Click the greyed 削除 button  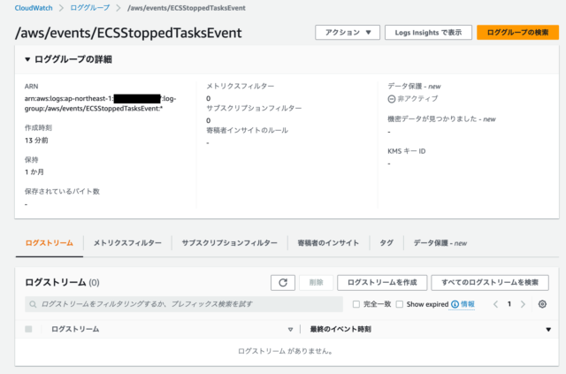point(316,282)
